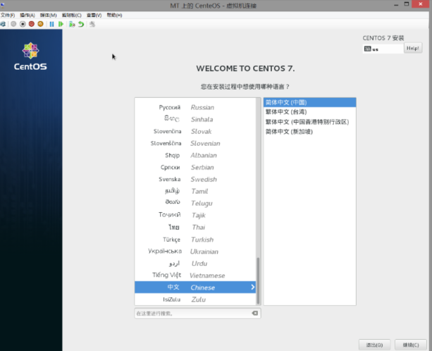Select Slovak in the language list
The image size is (432, 351).
(x=195, y=131)
